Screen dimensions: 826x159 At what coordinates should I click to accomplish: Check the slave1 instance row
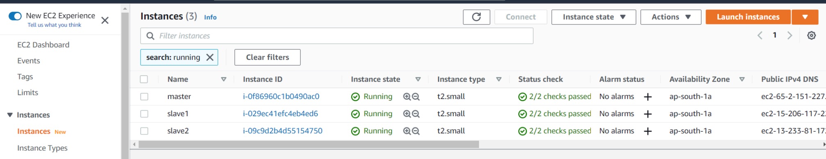click(x=144, y=114)
